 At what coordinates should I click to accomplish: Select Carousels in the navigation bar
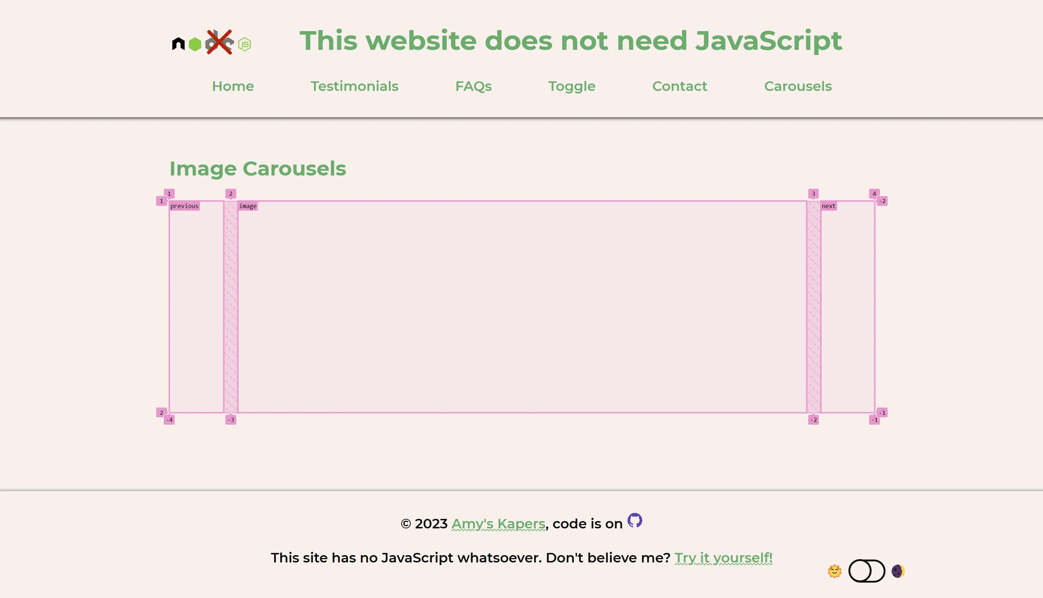pos(798,86)
